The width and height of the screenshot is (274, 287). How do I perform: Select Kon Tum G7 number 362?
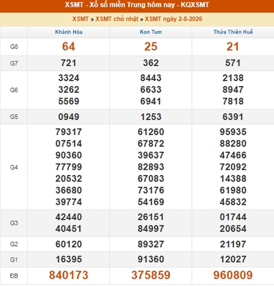[x=151, y=63]
